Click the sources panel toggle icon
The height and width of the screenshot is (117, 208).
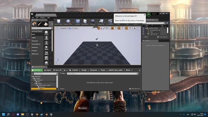[32, 74]
